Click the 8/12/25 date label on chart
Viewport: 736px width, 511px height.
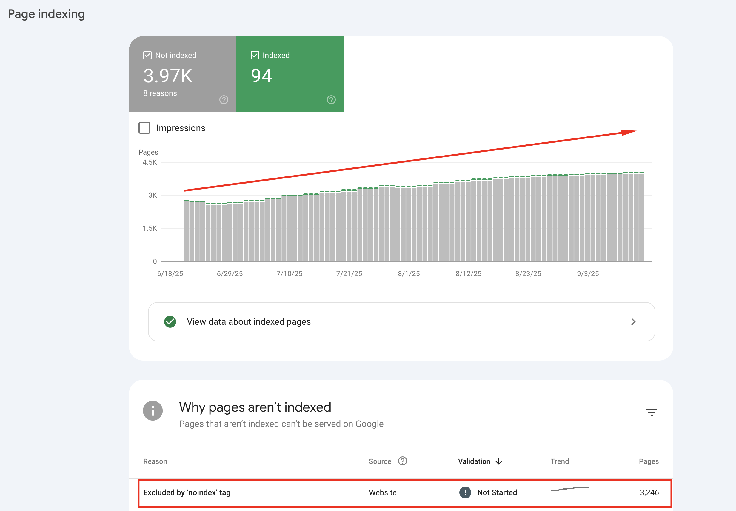tap(468, 274)
